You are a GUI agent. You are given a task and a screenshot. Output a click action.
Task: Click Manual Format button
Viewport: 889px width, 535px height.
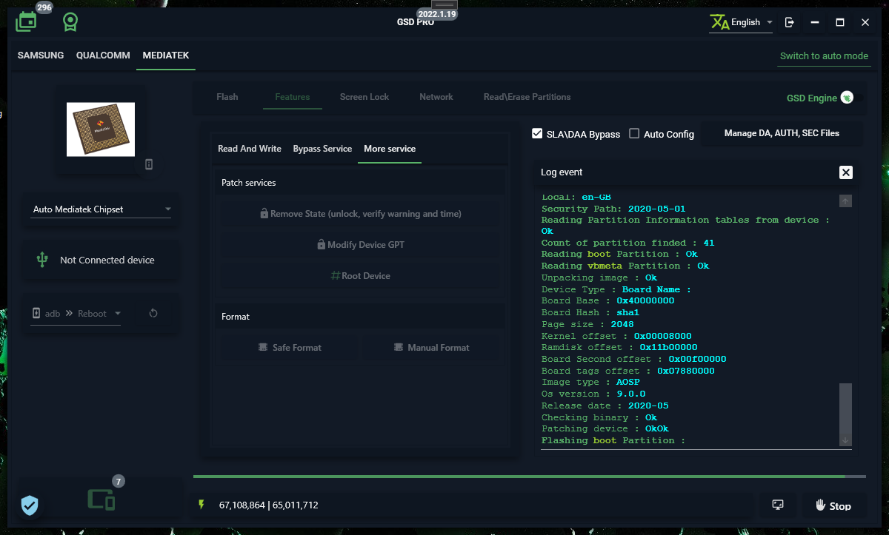pyautogui.click(x=432, y=348)
